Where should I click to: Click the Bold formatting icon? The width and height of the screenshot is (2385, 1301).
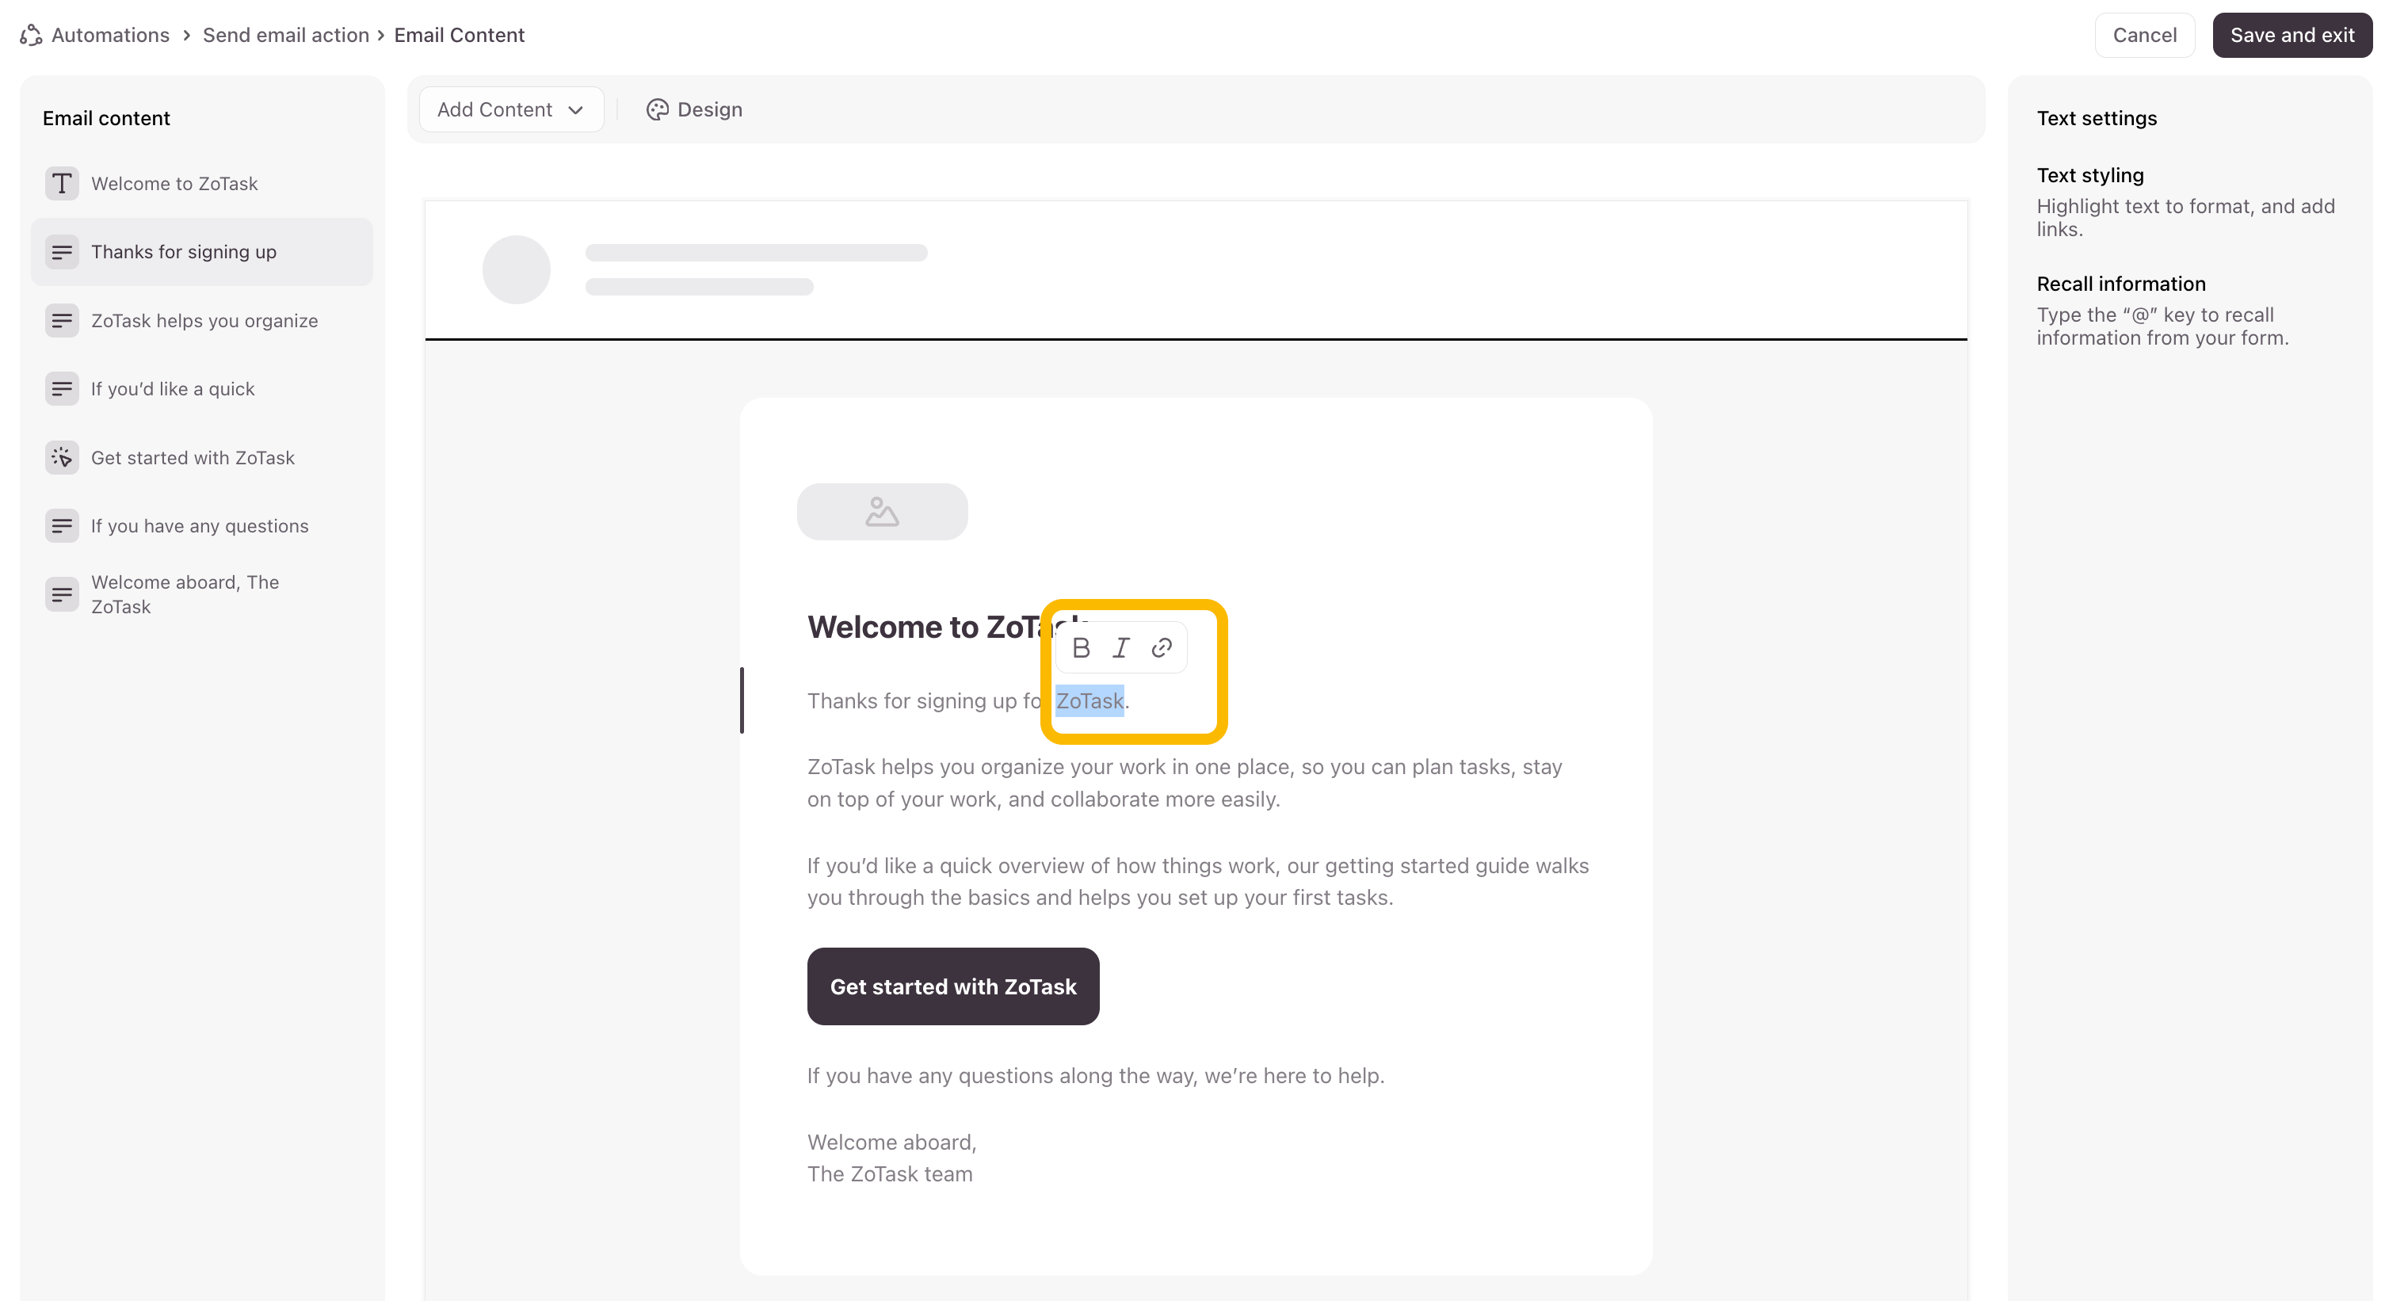point(1081,648)
